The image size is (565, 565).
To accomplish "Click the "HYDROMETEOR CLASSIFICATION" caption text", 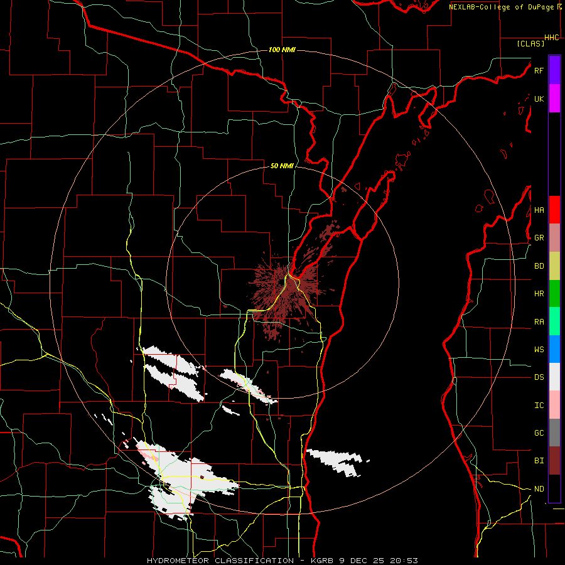I will 220,561.
